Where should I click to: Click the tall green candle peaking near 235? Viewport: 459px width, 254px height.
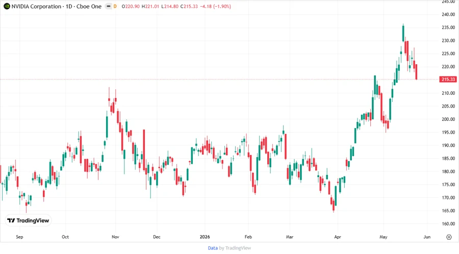click(x=403, y=33)
